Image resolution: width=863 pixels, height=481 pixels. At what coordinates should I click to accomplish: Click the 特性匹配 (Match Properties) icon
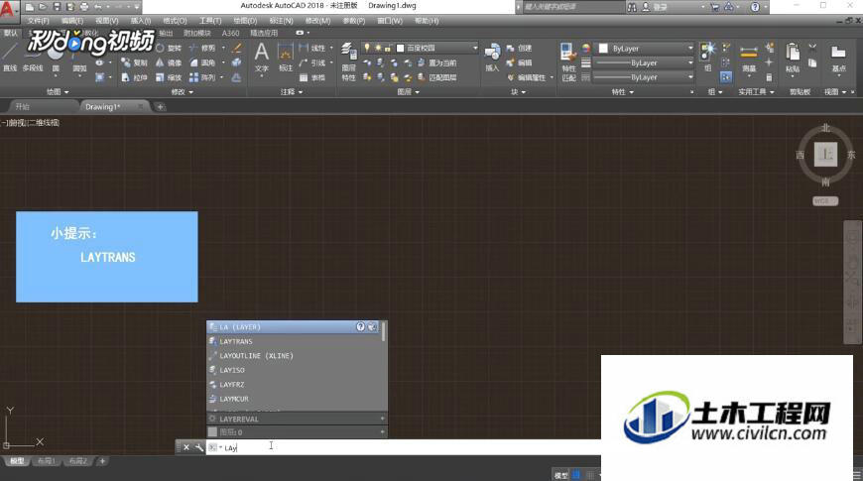coord(568,62)
